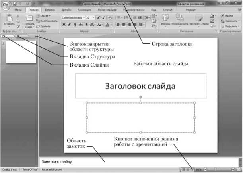243x173 pixels.
Task: Click the Выделить select button
Action: click(230, 26)
